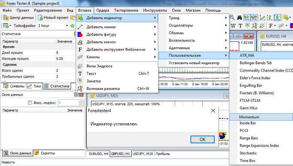
Task: Switch to the Прибыль tab
Action: tap(163, 154)
